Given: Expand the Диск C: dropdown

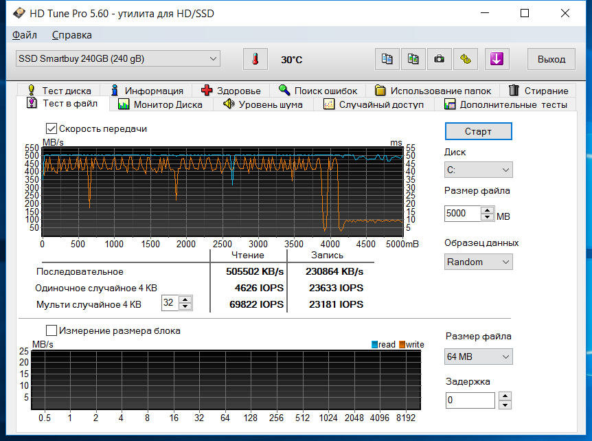Looking at the screenshot, I should coord(479,170).
